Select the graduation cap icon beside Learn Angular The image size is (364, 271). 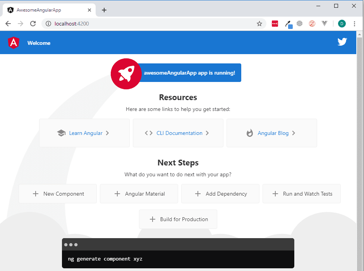point(62,133)
